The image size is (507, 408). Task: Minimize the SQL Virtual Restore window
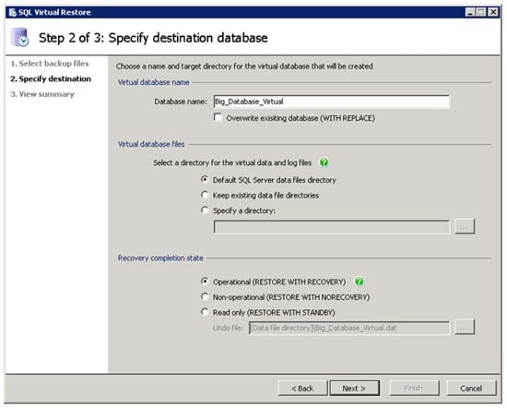click(470, 12)
